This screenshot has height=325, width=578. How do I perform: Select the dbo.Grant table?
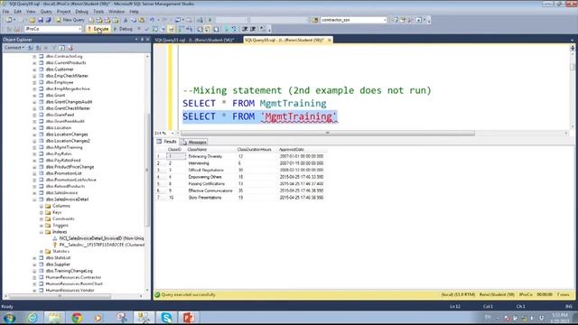[55, 95]
